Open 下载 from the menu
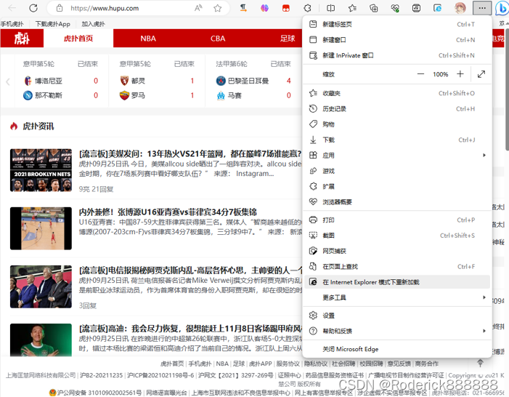 coord(397,140)
